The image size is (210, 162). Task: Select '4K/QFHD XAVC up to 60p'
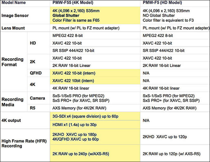click(76, 139)
